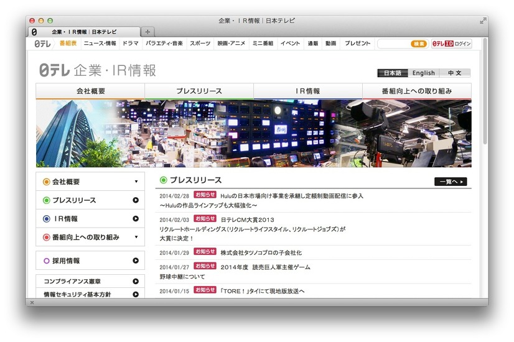
Task: Click the arrow icon next to コンプライアンス憲章
Action: pos(136,281)
